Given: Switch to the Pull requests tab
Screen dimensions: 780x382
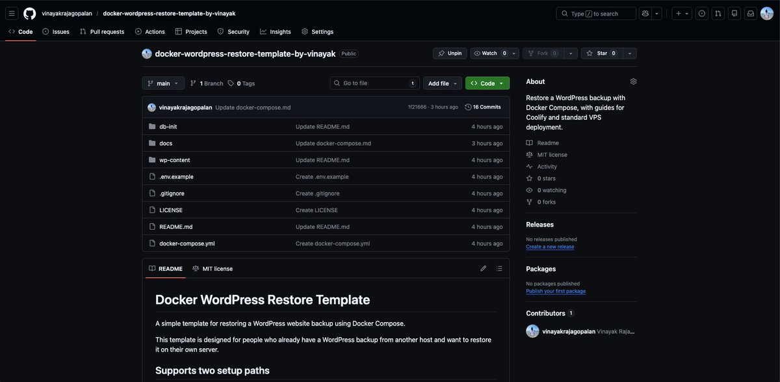Looking at the screenshot, I should click(102, 31).
